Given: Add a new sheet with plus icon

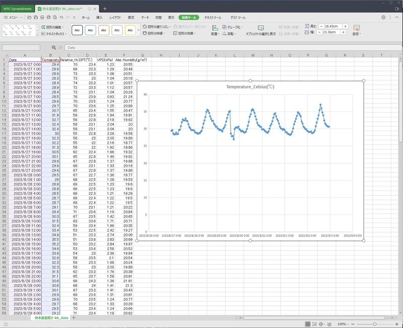Looking at the screenshot, I should coord(74,318).
